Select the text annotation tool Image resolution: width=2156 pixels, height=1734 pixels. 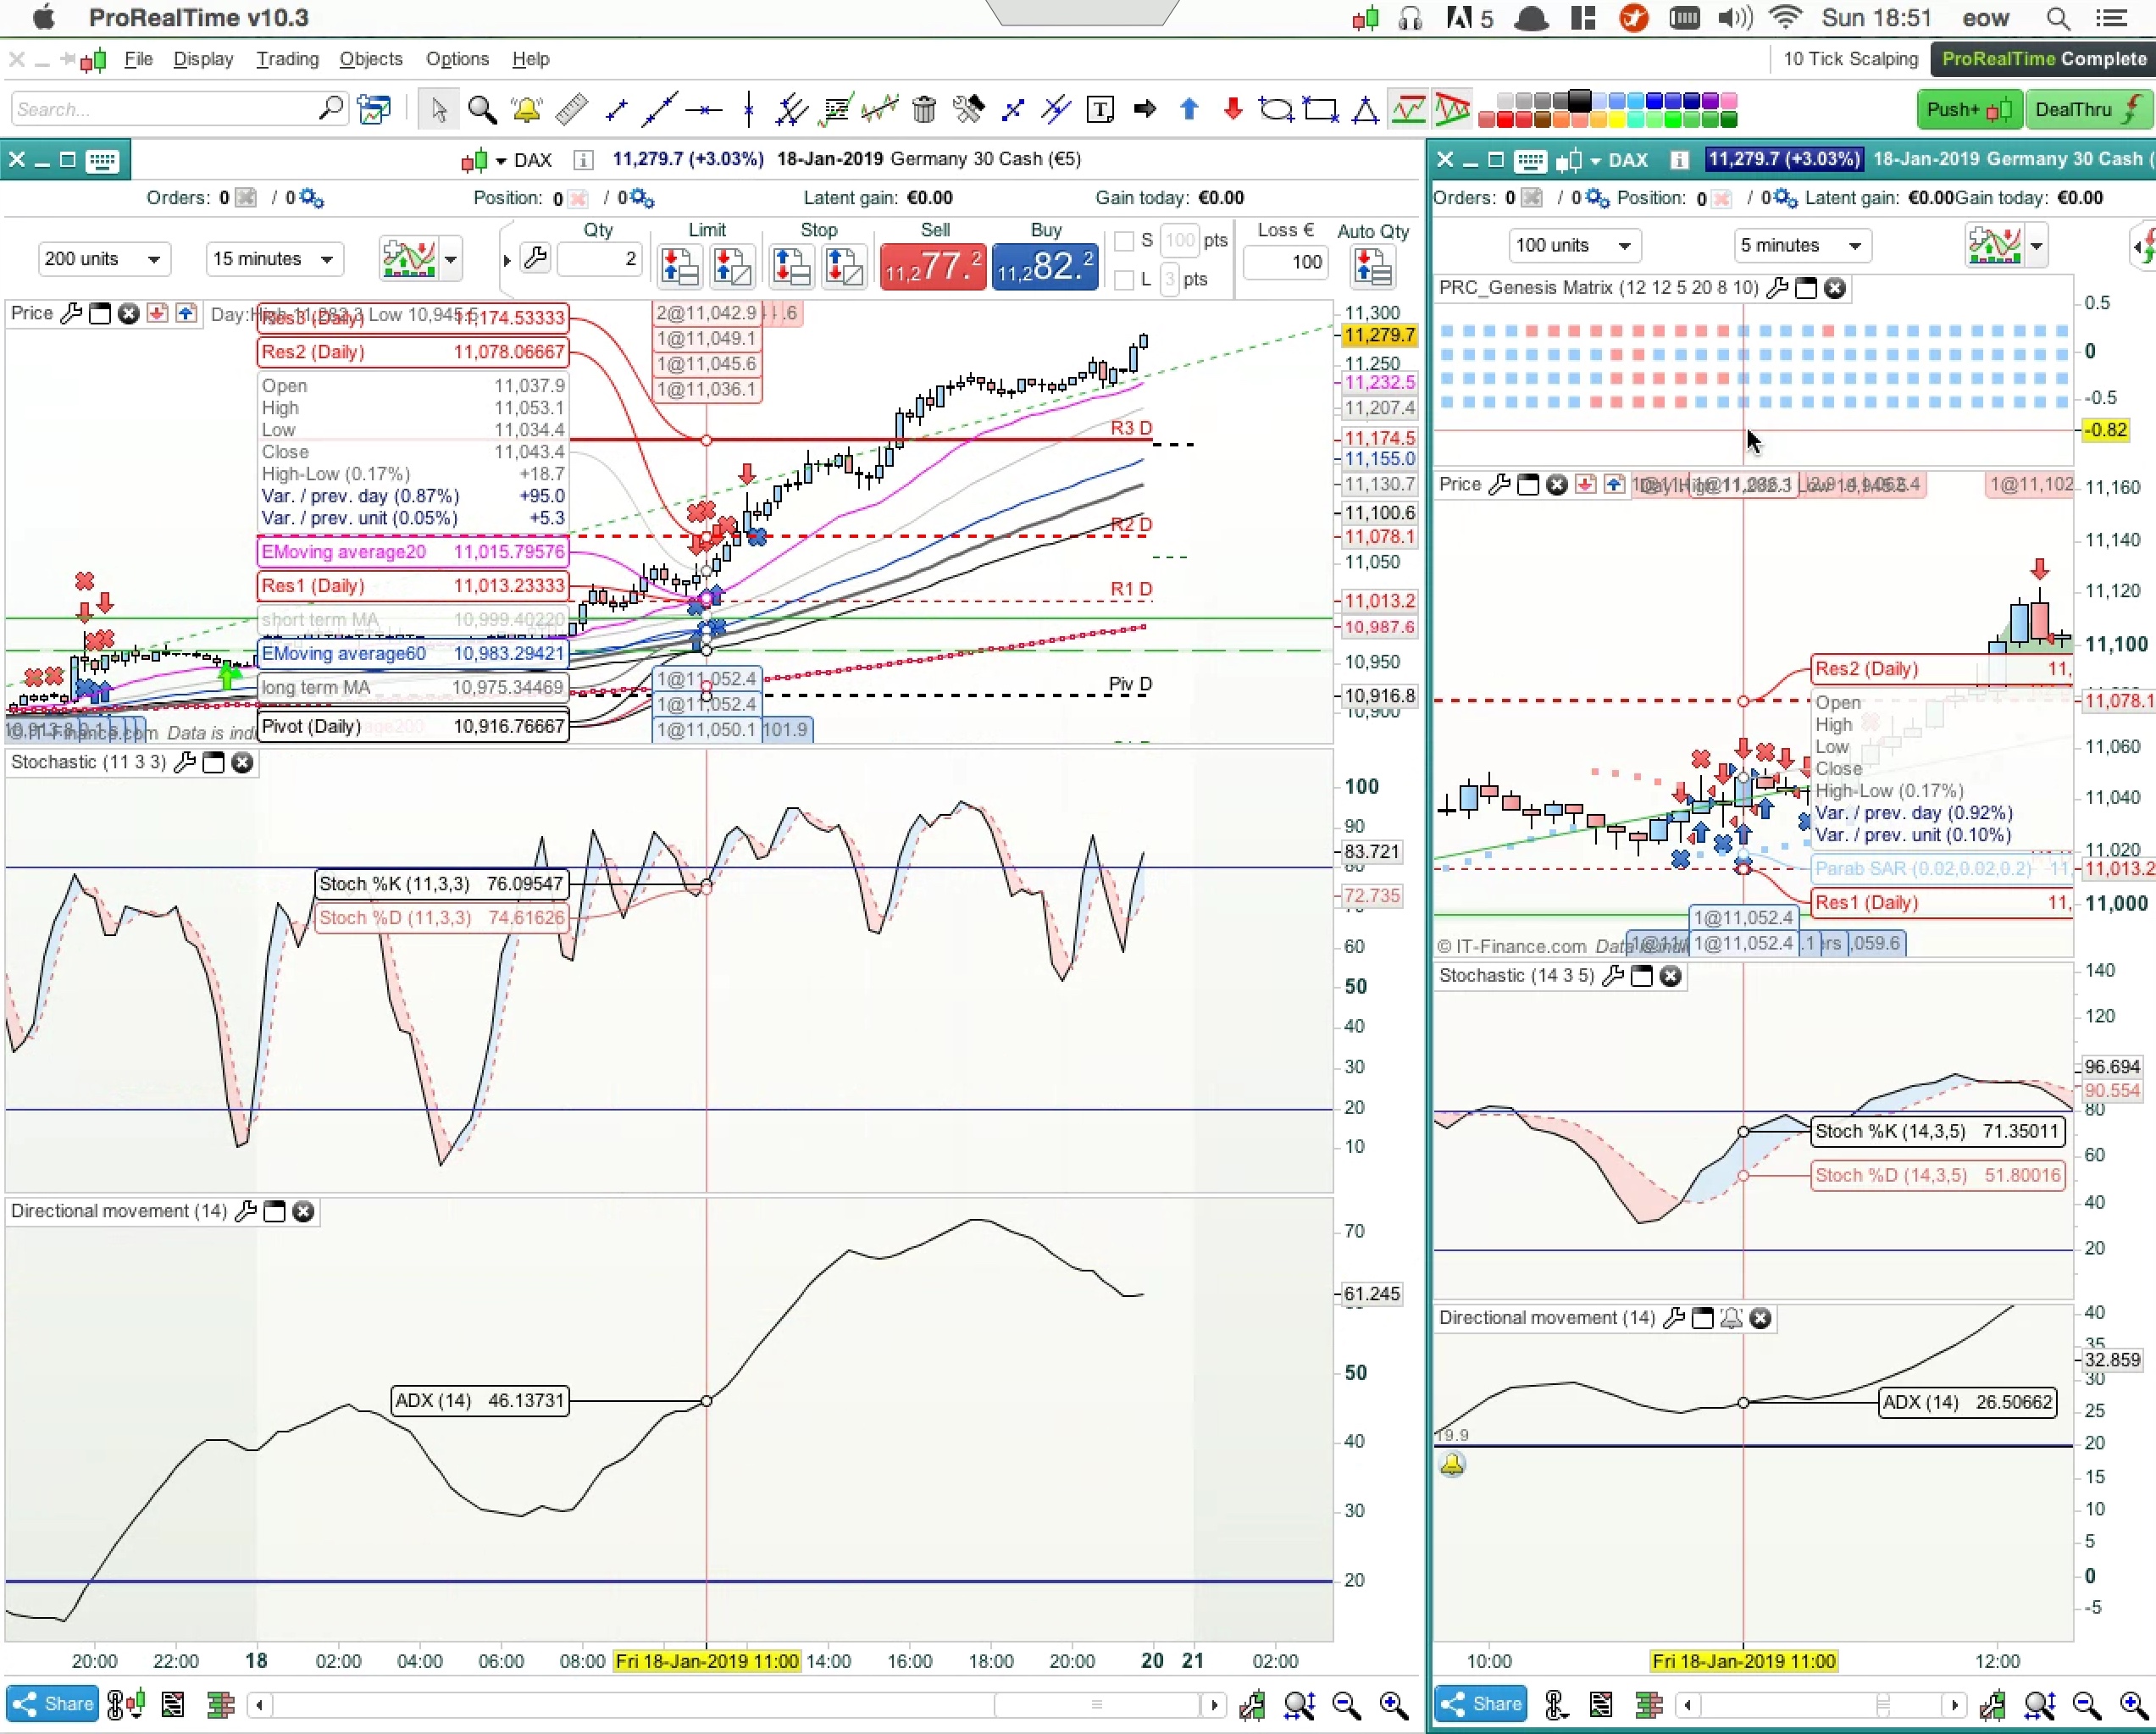[x=1100, y=109]
